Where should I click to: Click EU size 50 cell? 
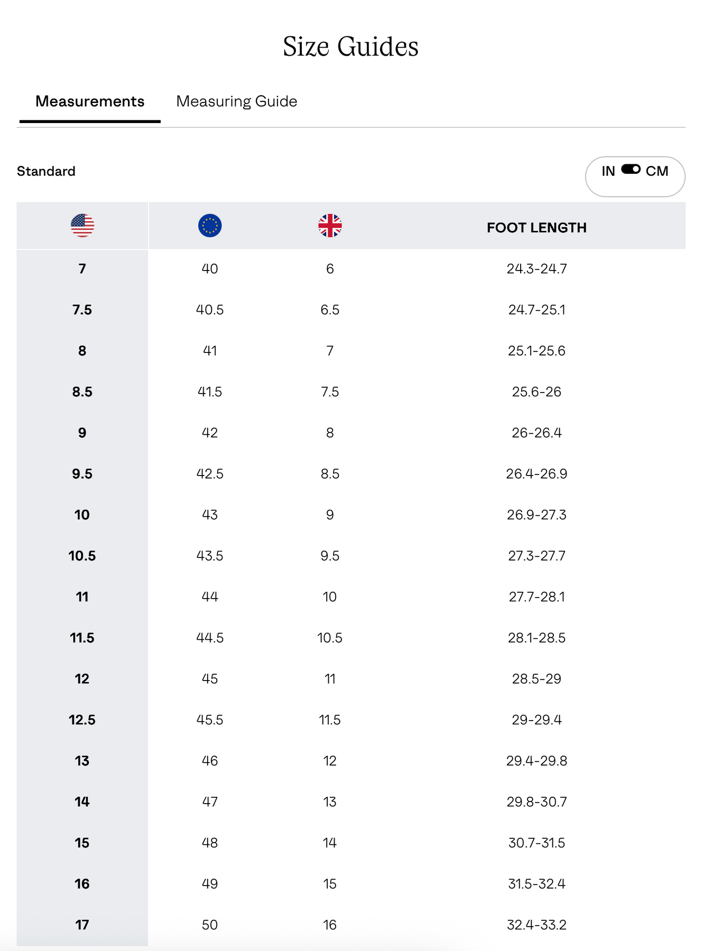click(x=210, y=925)
